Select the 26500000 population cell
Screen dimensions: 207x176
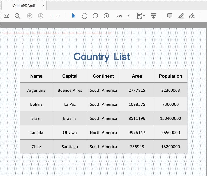point(171,133)
